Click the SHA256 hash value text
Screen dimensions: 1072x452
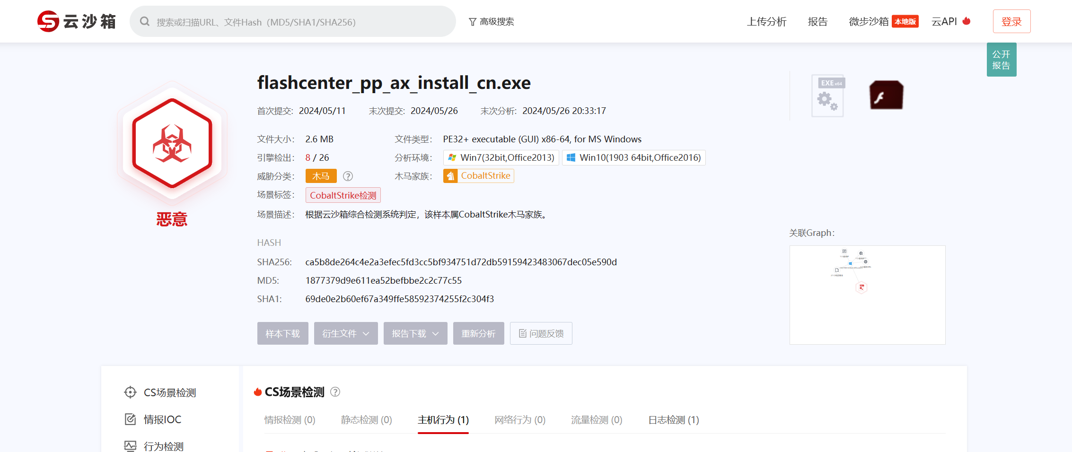pyautogui.click(x=461, y=262)
